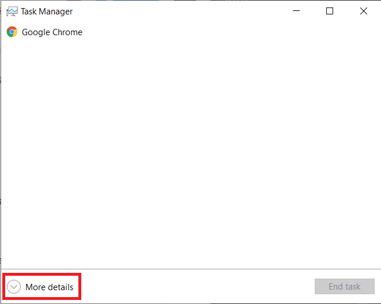Select the Google Chrome app label
The height and width of the screenshot is (304, 381).
[52, 32]
